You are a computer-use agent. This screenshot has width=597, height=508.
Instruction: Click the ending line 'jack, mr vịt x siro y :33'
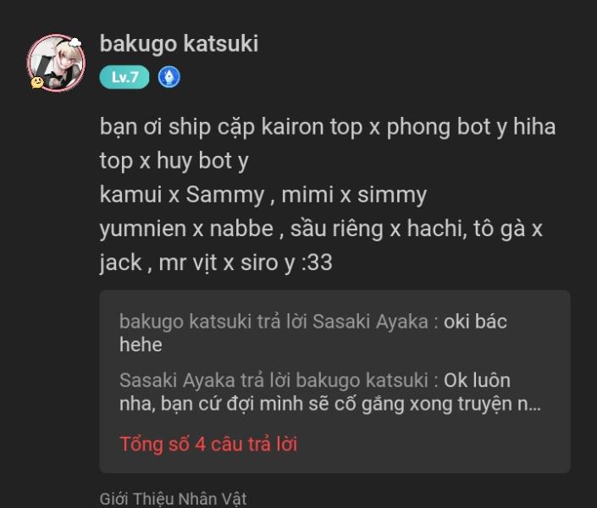click(x=216, y=262)
